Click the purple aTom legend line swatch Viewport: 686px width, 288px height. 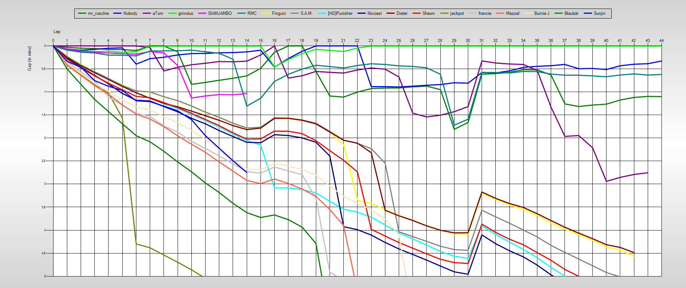coord(146,13)
